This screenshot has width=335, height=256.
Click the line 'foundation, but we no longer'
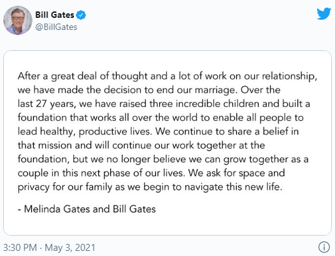click(x=163, y=159)
